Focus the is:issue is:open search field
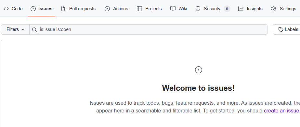This screenshot has height=127, width=300. (148, 29)
